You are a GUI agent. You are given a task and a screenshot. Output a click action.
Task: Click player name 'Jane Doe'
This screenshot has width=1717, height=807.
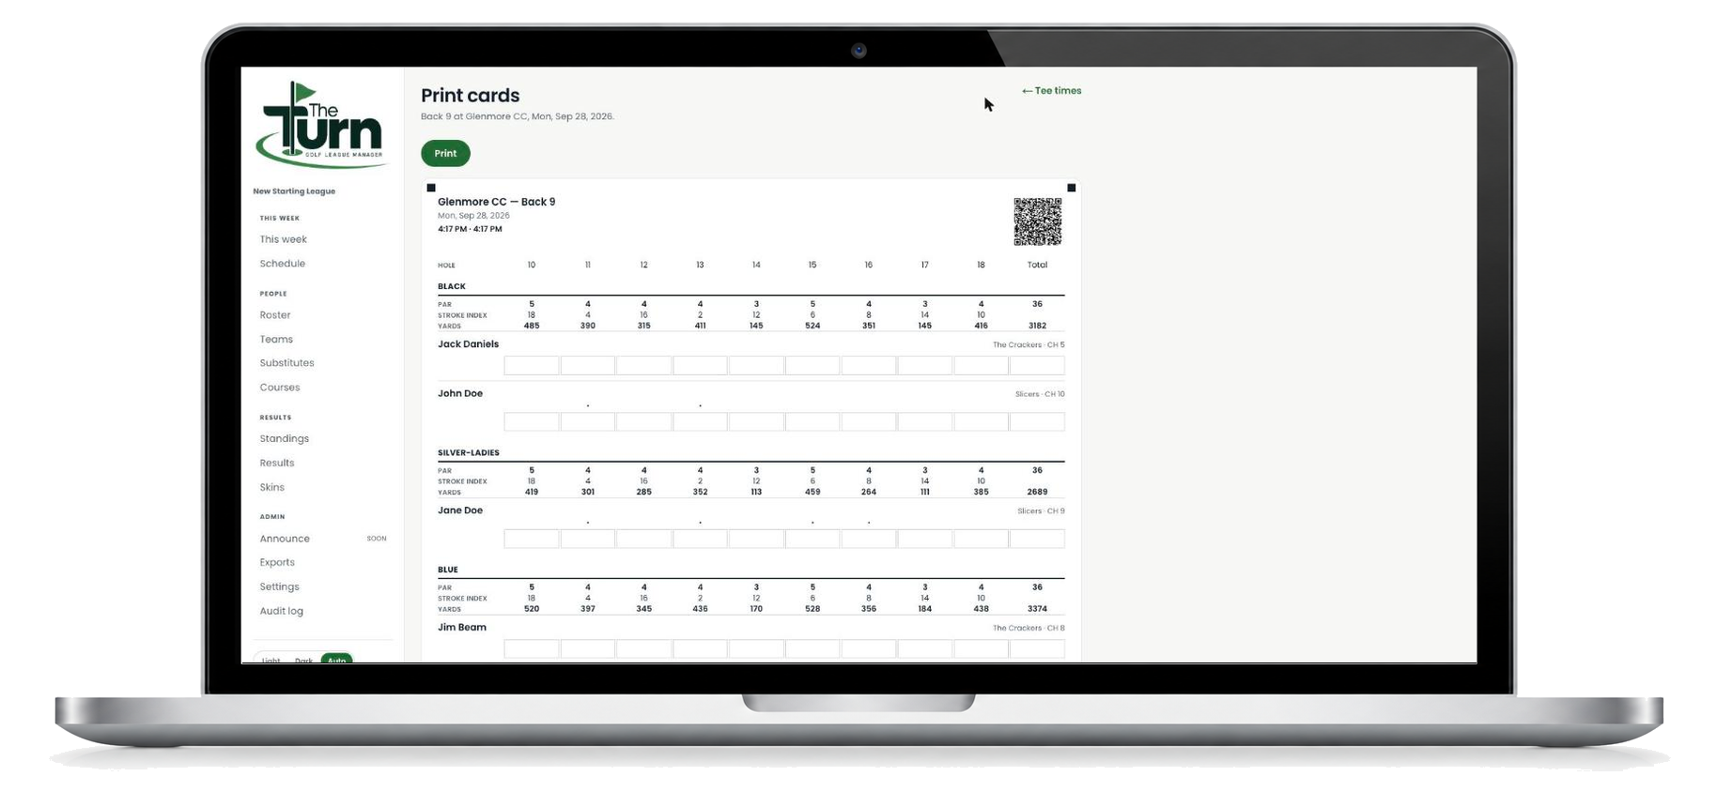(x=460, y=510)
